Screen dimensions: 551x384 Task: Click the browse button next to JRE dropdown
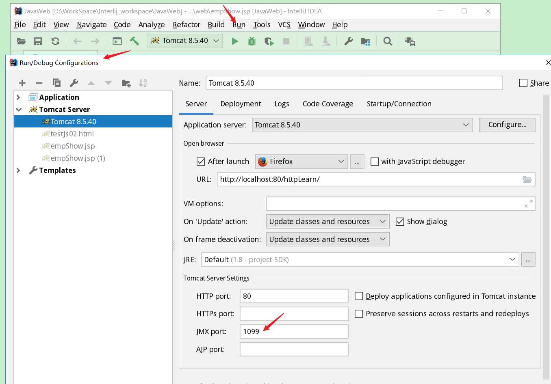pyautogui.click(x=528, y=260)
